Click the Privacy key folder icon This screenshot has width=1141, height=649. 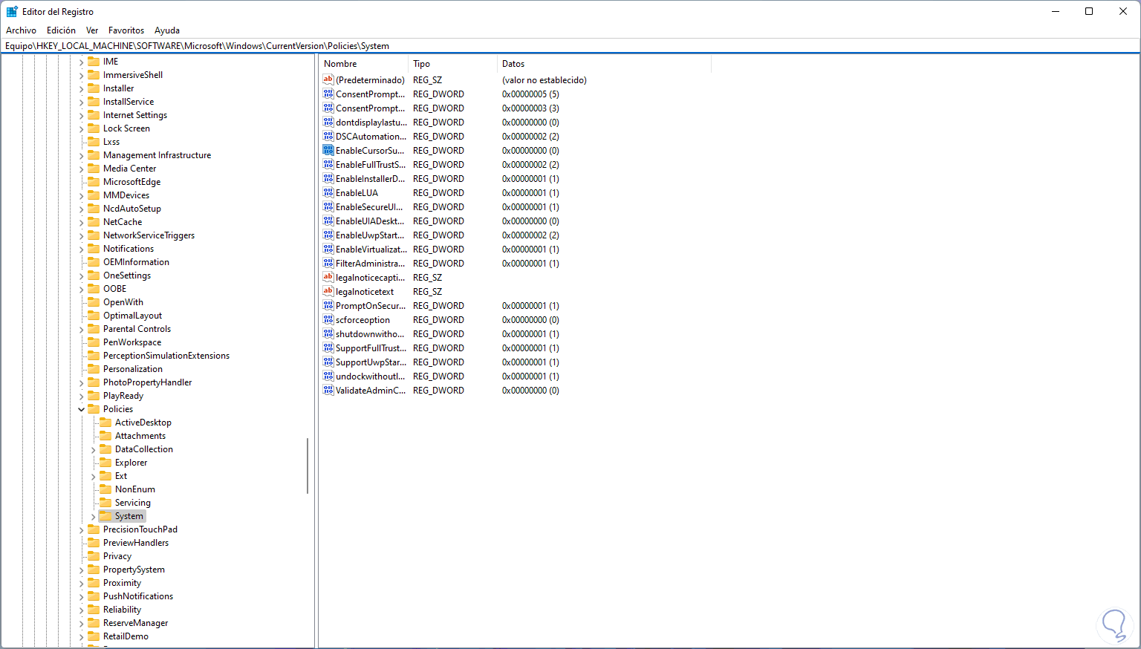click(94, 556)
